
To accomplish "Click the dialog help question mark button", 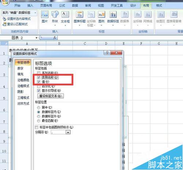I will [x=107, y=53].
